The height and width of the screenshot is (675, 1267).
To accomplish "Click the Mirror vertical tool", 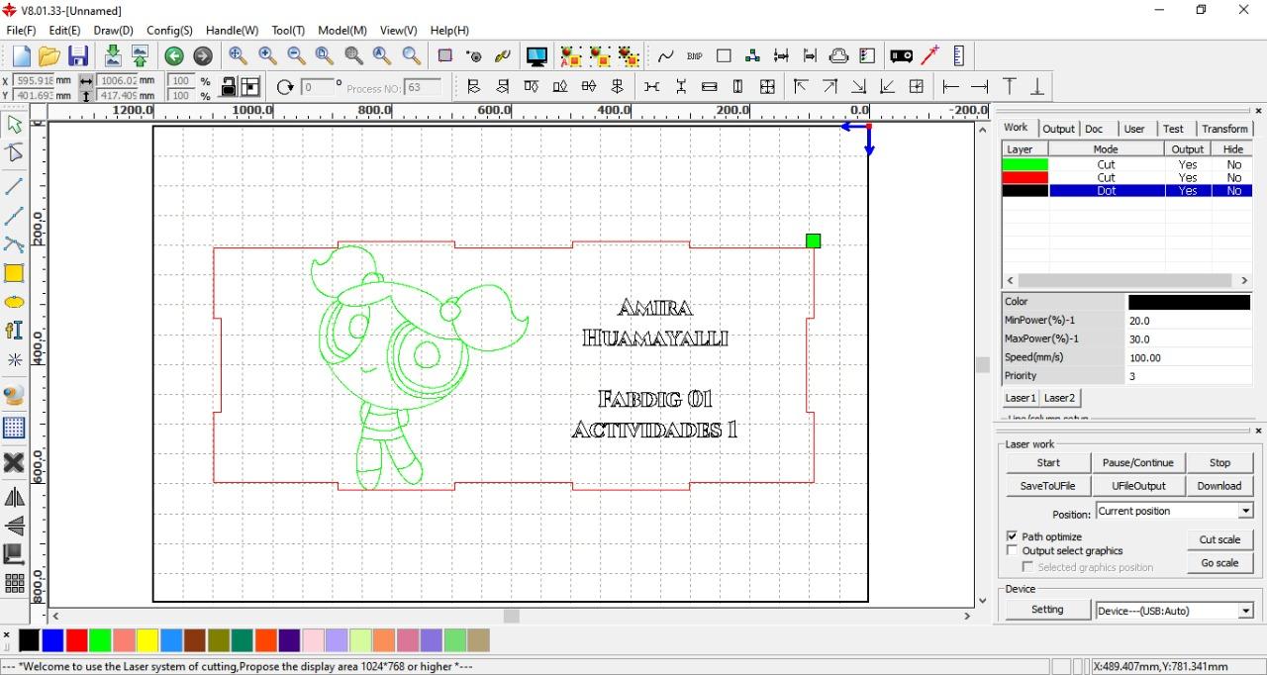I will (x=14, y=526).
